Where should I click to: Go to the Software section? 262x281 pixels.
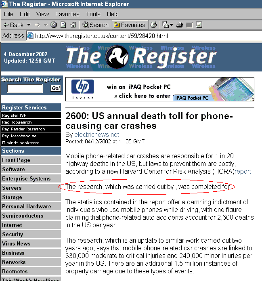(x=31, y=169)
